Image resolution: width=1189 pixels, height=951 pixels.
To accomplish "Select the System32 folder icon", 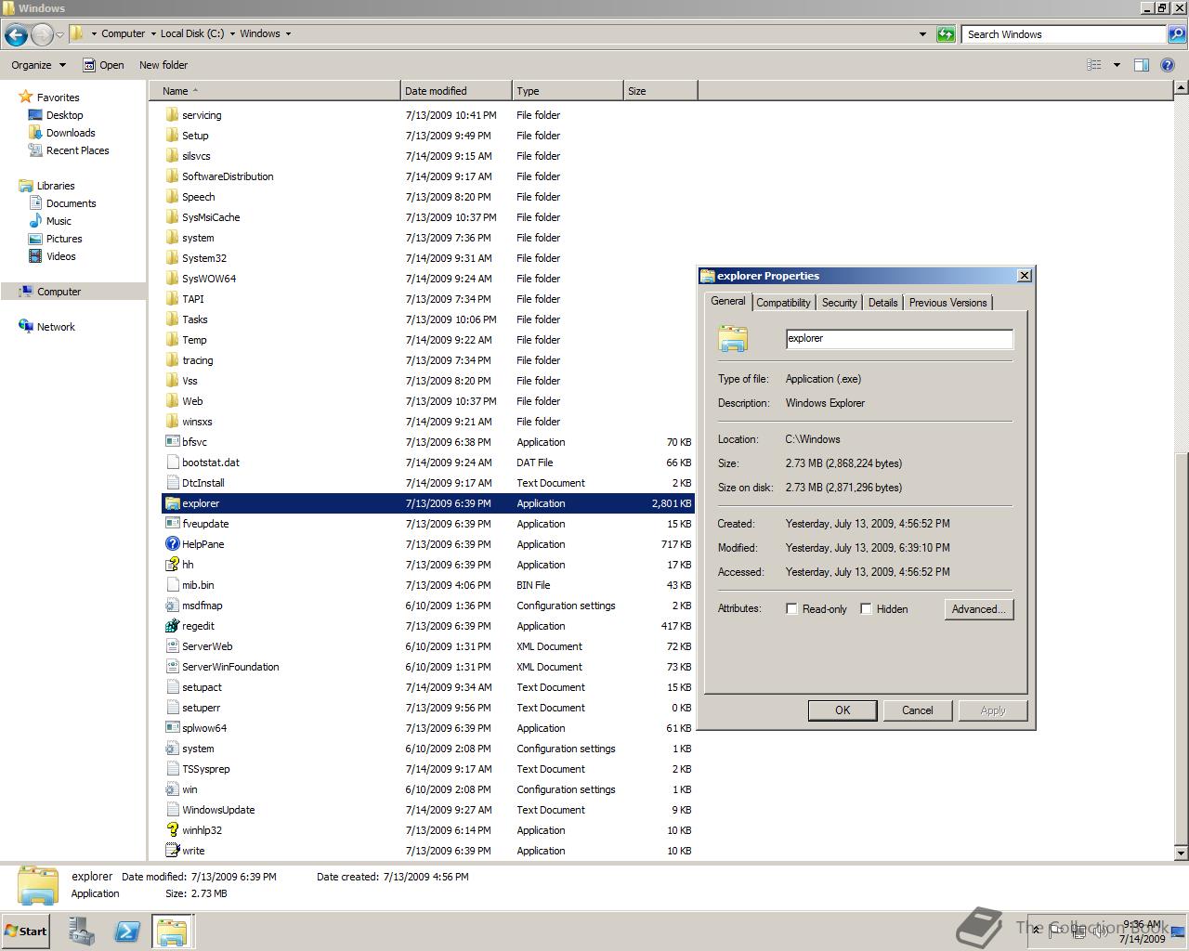I will (x=172, y=258).
